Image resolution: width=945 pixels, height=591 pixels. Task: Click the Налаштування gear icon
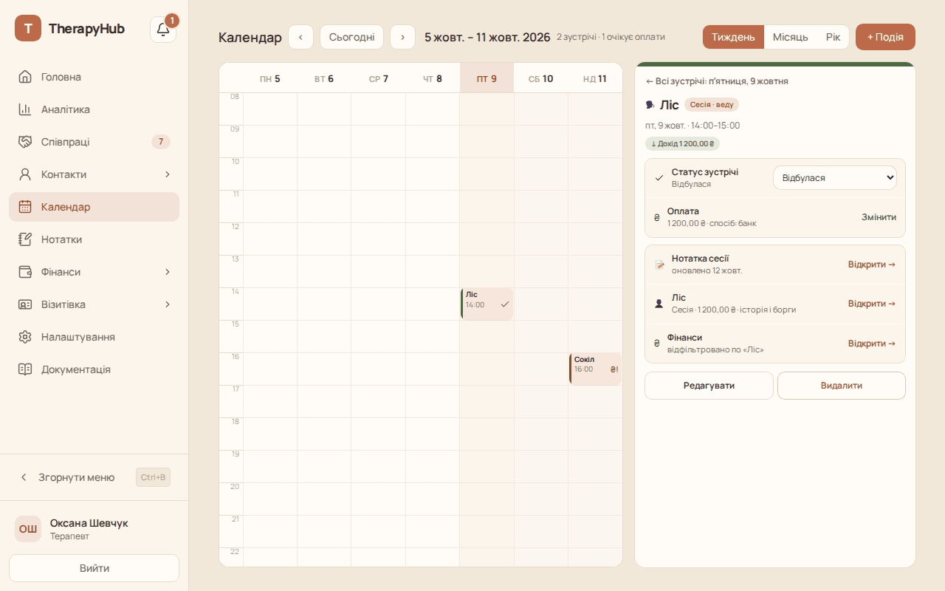25,337
